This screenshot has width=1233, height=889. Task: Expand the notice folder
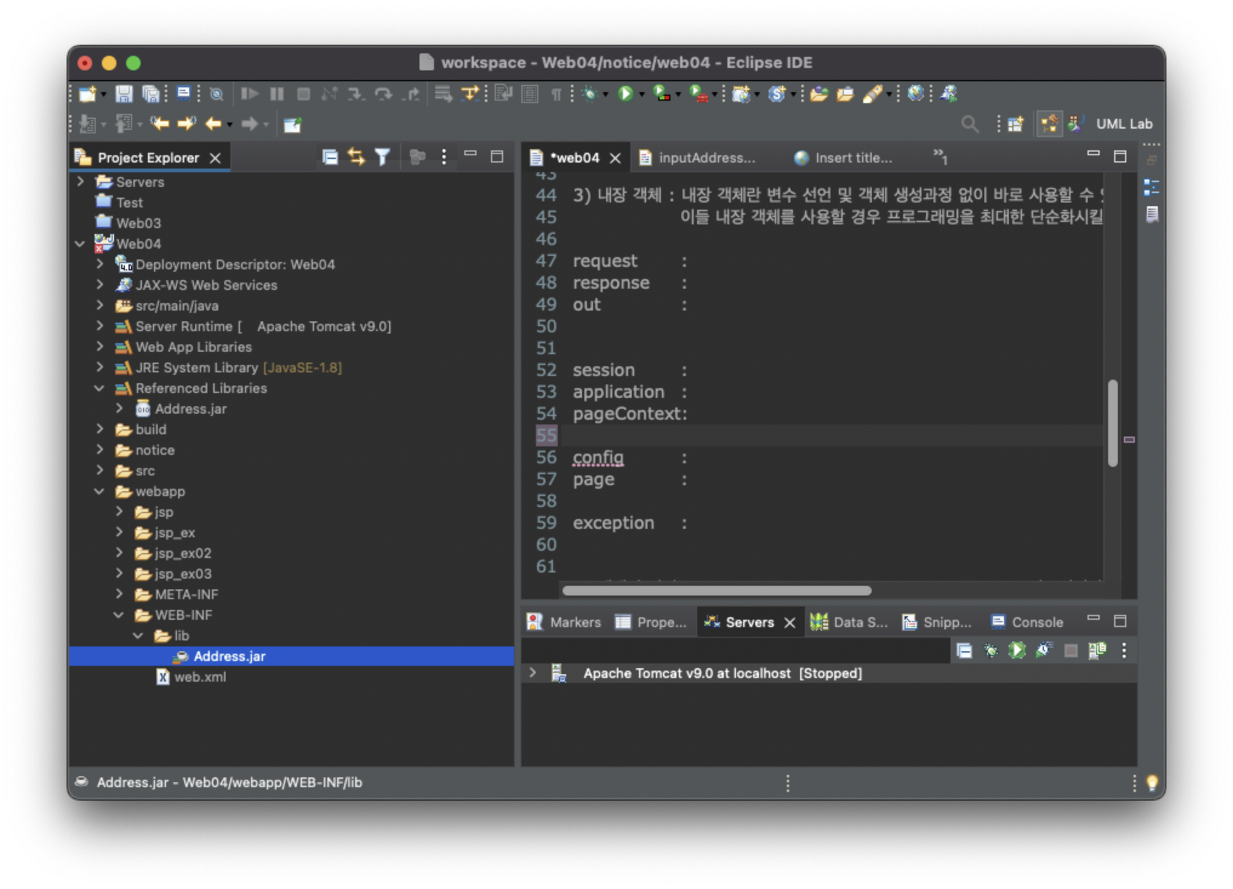(99, 450)
